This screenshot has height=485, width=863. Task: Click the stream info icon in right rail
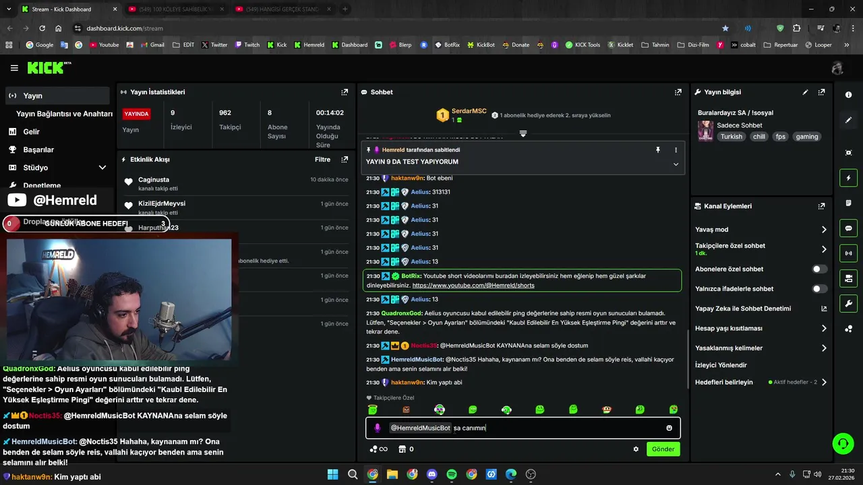click(x=848, y=95)
